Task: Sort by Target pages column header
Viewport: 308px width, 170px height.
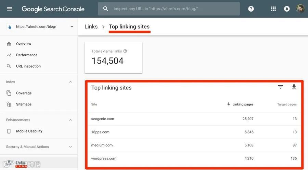Action: (x=287, y=104)
